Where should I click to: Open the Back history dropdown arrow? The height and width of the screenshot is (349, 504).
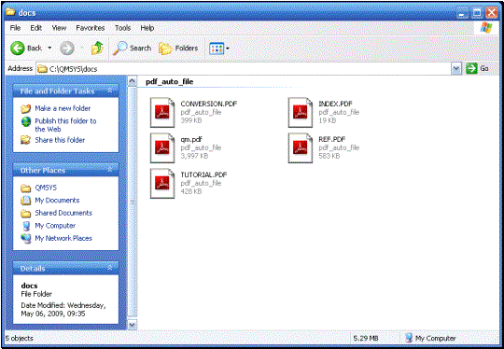coord(49,49)
